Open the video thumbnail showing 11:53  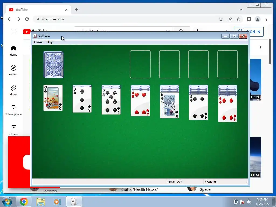click(256, 157)
